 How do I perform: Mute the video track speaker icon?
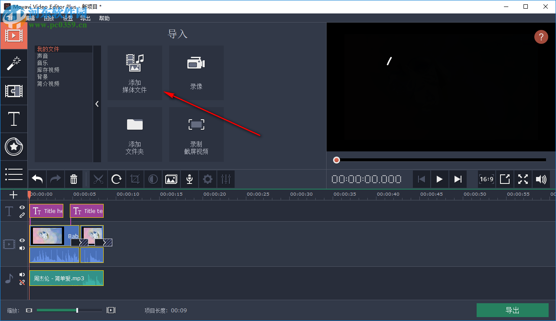tap(22, 248)
